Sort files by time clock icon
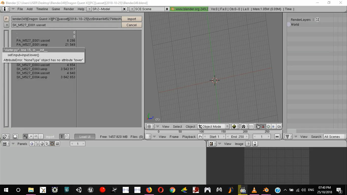347x195 pixels. coord(36,137)
